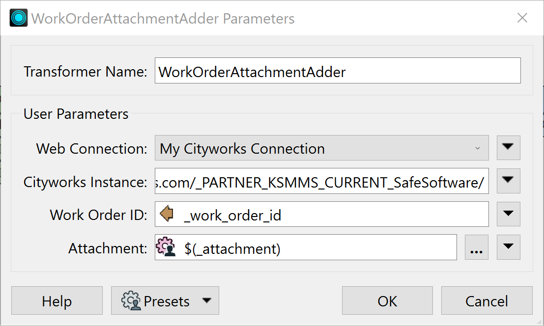
Task: Open parameter options for Cityworks Instance
Action: [508, 181]
